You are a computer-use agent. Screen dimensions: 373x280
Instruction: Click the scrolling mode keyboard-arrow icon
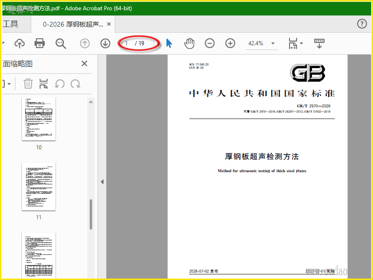[319, 43]
